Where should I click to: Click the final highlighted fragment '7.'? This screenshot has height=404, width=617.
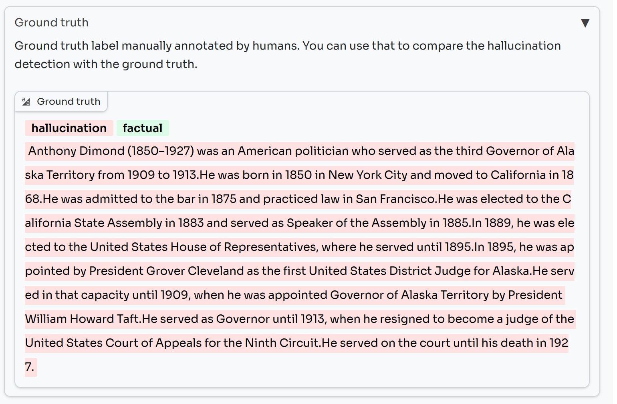(x=31, y=367)
